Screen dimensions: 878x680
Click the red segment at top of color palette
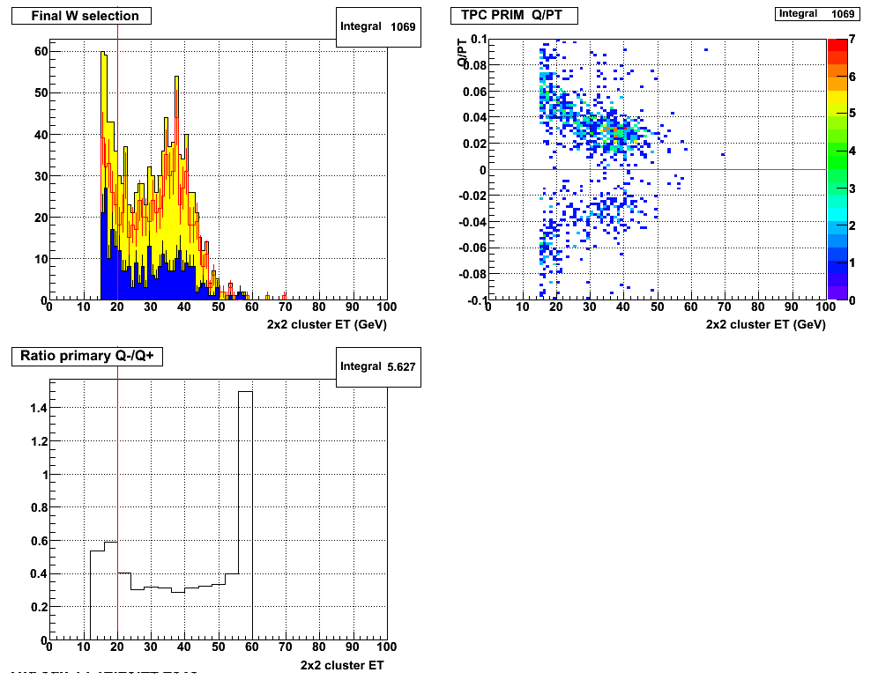[x=837, y=45]
